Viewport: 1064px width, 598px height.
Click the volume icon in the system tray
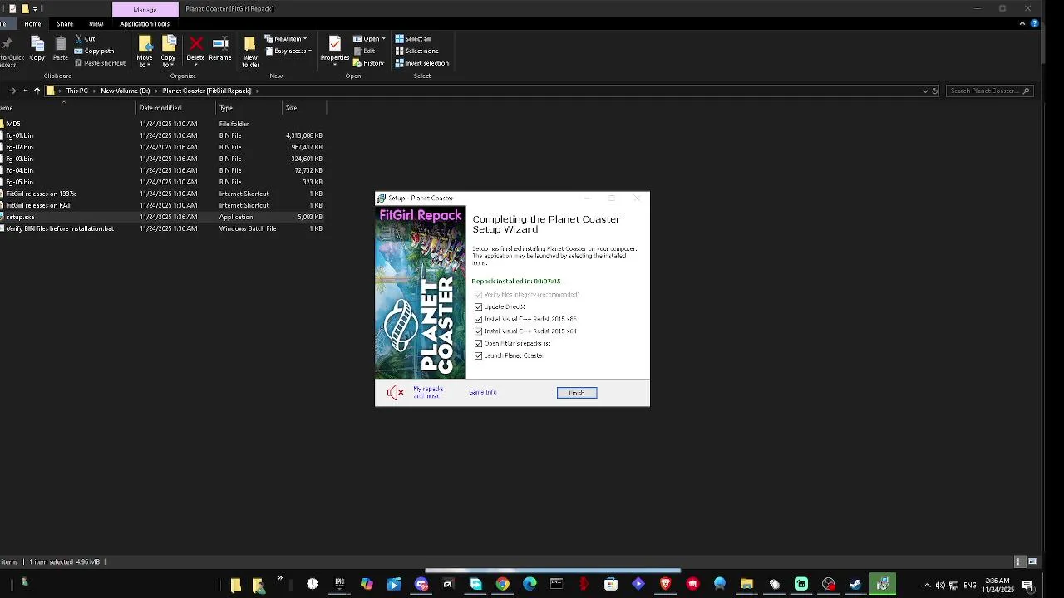[x=940, y=585]
